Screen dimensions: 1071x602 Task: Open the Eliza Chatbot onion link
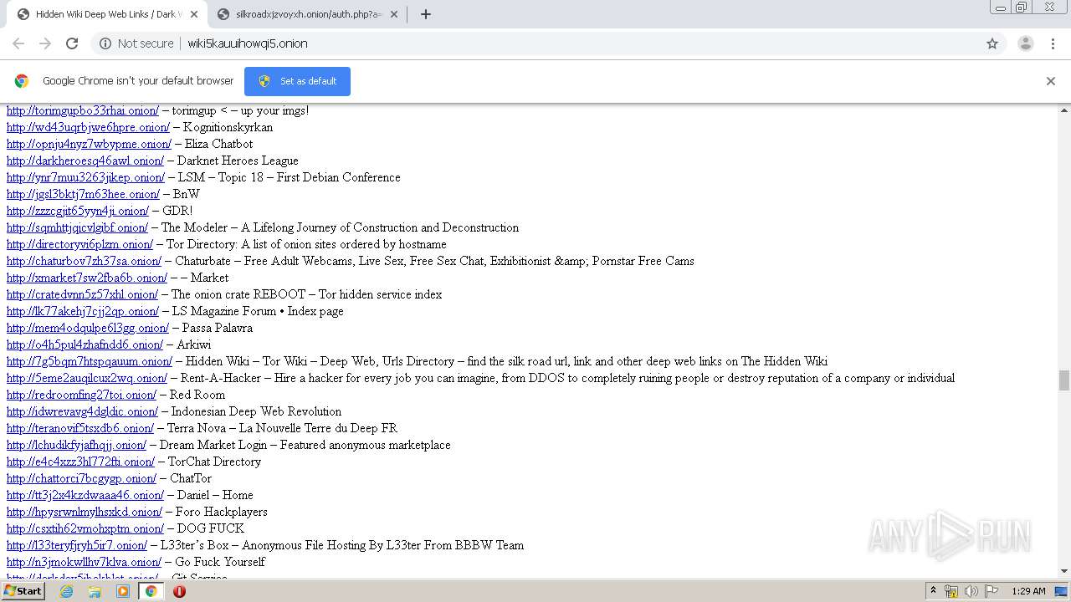coord(89,144)
